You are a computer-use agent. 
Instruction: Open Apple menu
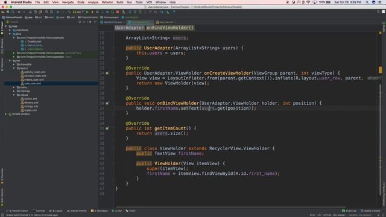pyautogui.click(x=5, y=2)
